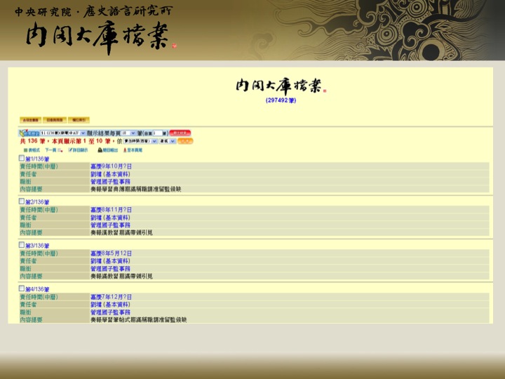Open the (297492筆) total records link
The height and width of the screenshot is (379, 505).
[x=281, y=100]
